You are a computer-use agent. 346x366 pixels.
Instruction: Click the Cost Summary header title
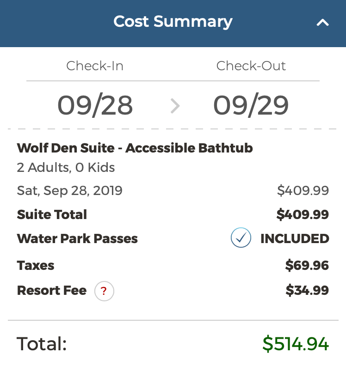pos(173,21)
